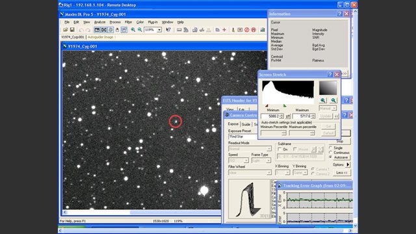Click the image window horizontal scrollbar

142,213
